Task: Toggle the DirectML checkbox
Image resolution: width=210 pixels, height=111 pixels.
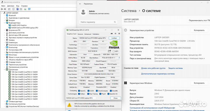Action: coord(111,91)
